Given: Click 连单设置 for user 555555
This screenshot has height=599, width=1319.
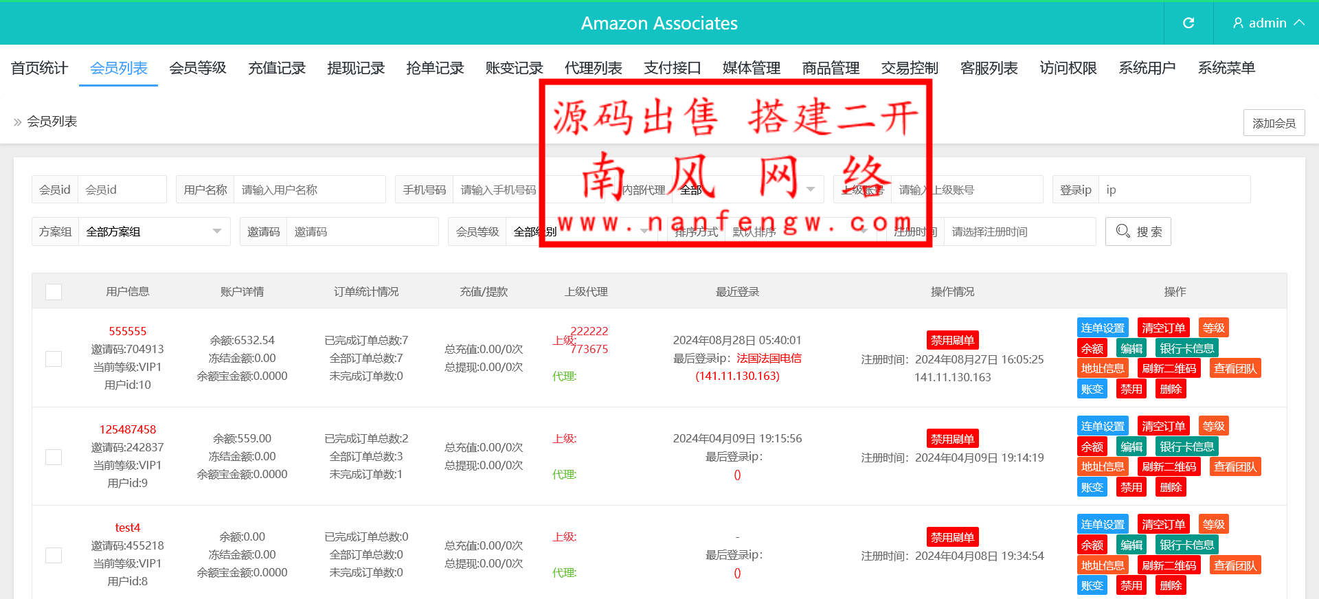Looking at the screenshot, I should tap(1103, 328).
